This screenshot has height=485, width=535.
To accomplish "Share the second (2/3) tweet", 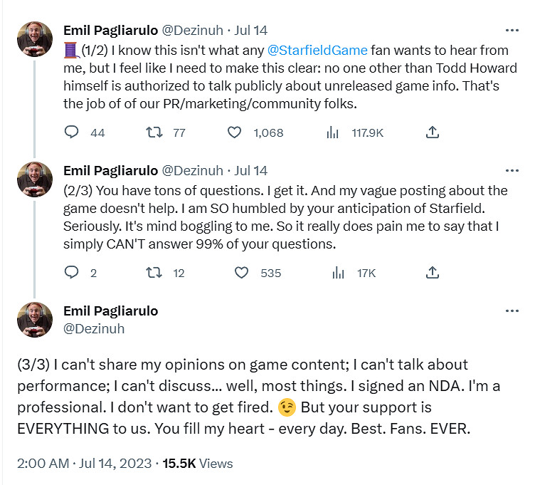I will coord(431,273).
